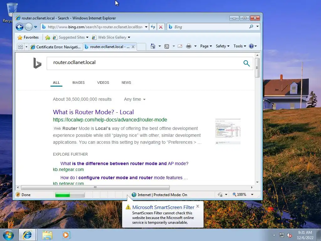Screen dimensions: 321x241
Task: Launch Windows Media Player from taskbar
Action: [66, 235]
